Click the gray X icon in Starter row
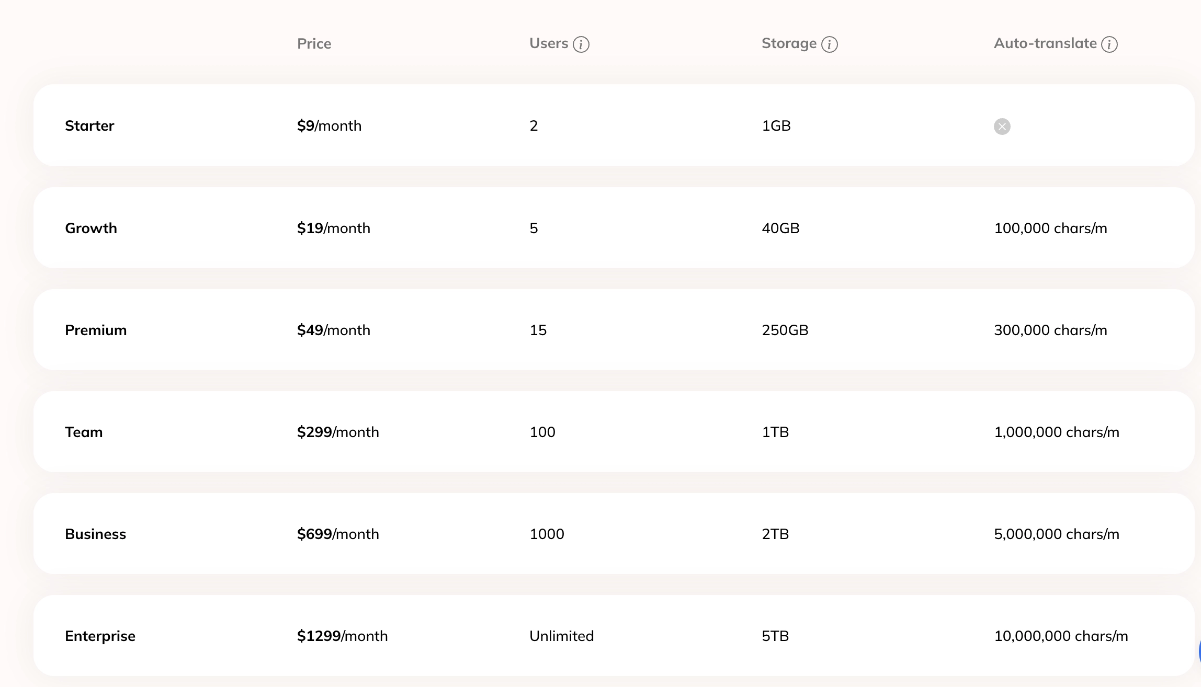Image resolution: width=1201 pixels, height=687 pixels. (x=1002, y=127)
